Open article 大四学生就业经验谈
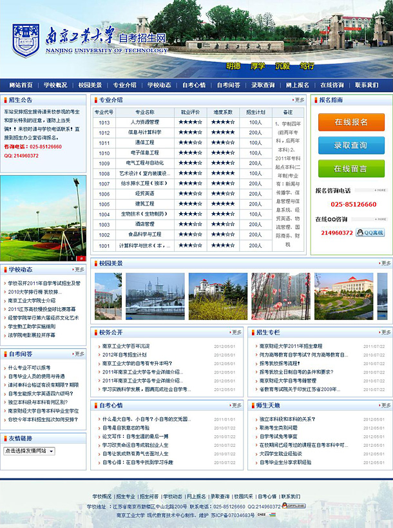 coord(281,453)
